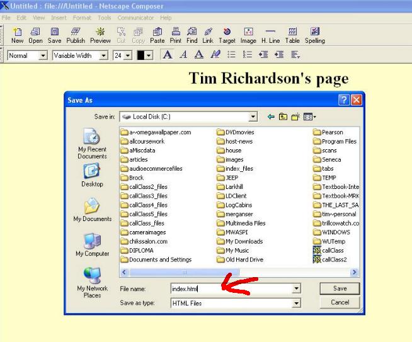Go to My Documents in places bar

click(92, 210)
